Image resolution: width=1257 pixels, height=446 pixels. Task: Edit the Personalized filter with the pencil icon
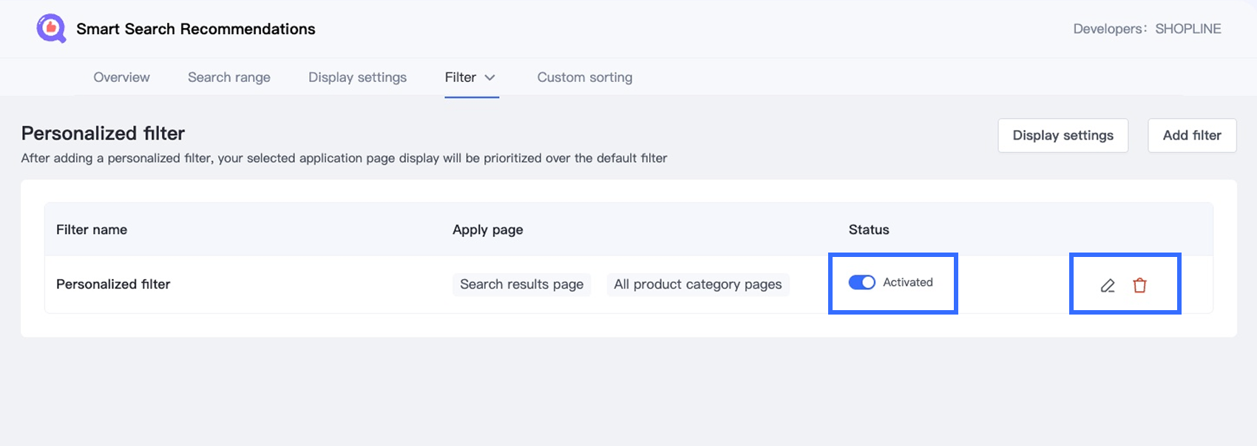pyautogui.click(x=1107, y=285)
